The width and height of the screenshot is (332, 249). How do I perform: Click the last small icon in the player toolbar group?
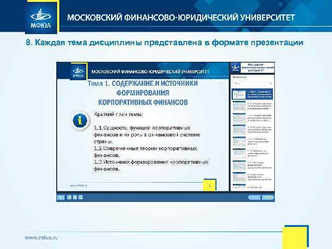click(80, 197)
